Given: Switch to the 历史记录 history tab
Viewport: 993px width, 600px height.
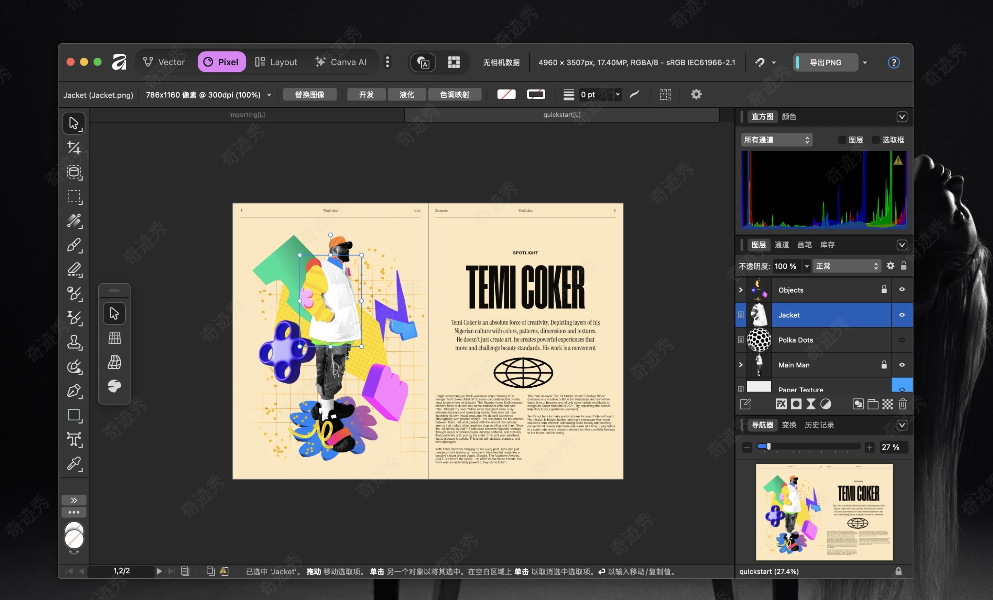Looking at the screenshot, I should coord(819,425).
